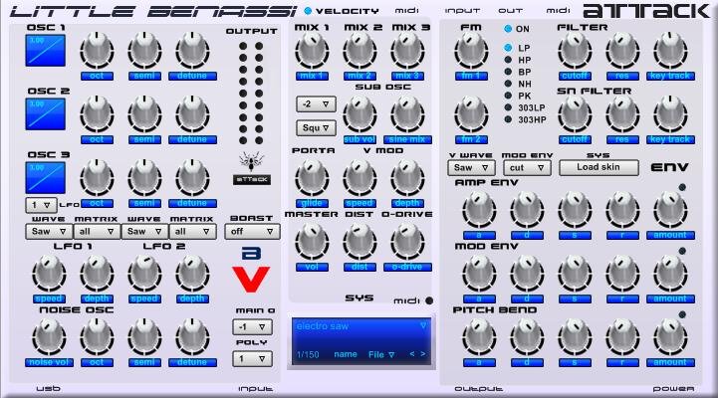The width and height of the screenshot is (718, 398).
Task: Select the 303LP filter type
Action: pyautogui.click(x=507, y=107)
